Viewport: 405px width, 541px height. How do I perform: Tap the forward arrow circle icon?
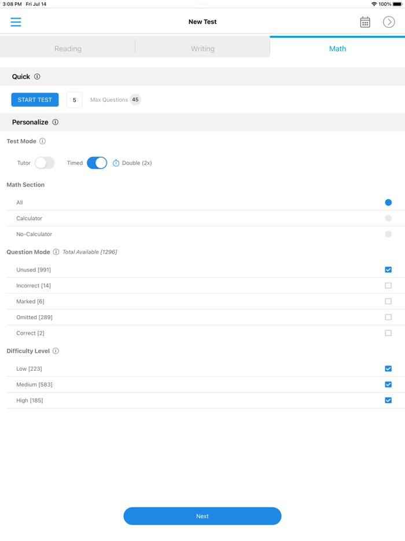pos(389,22)
